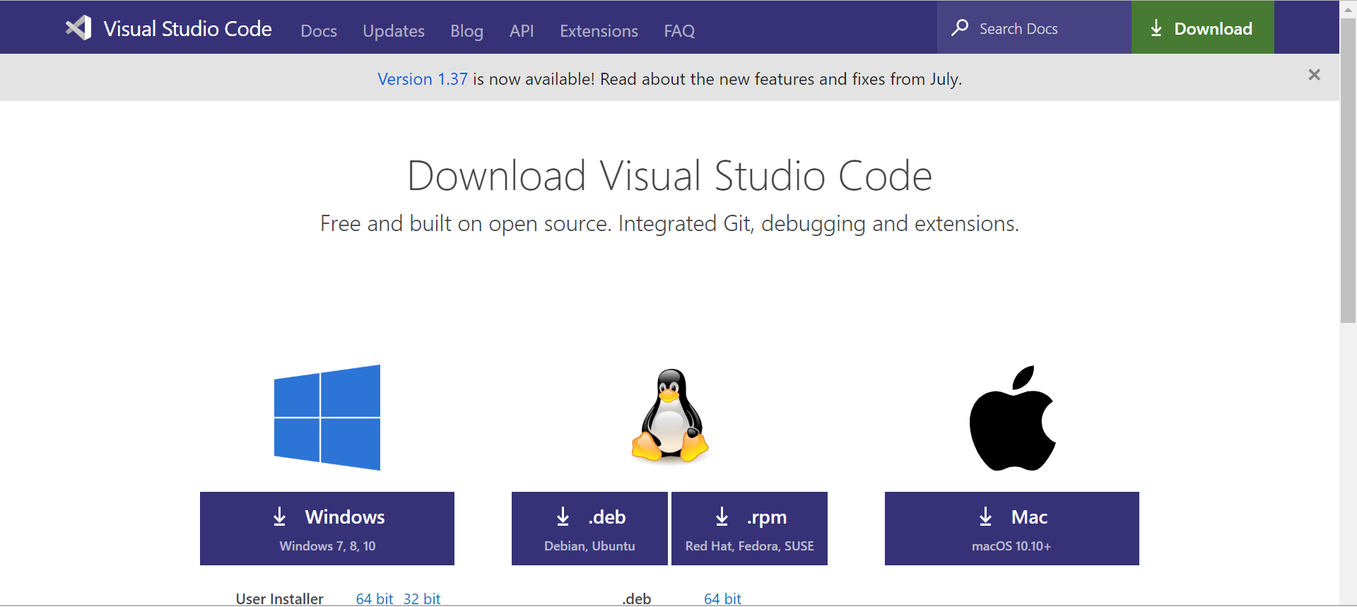Screen dimensions: 1357x607
Task: Open the Updates page
Action: tap(394, 31)
